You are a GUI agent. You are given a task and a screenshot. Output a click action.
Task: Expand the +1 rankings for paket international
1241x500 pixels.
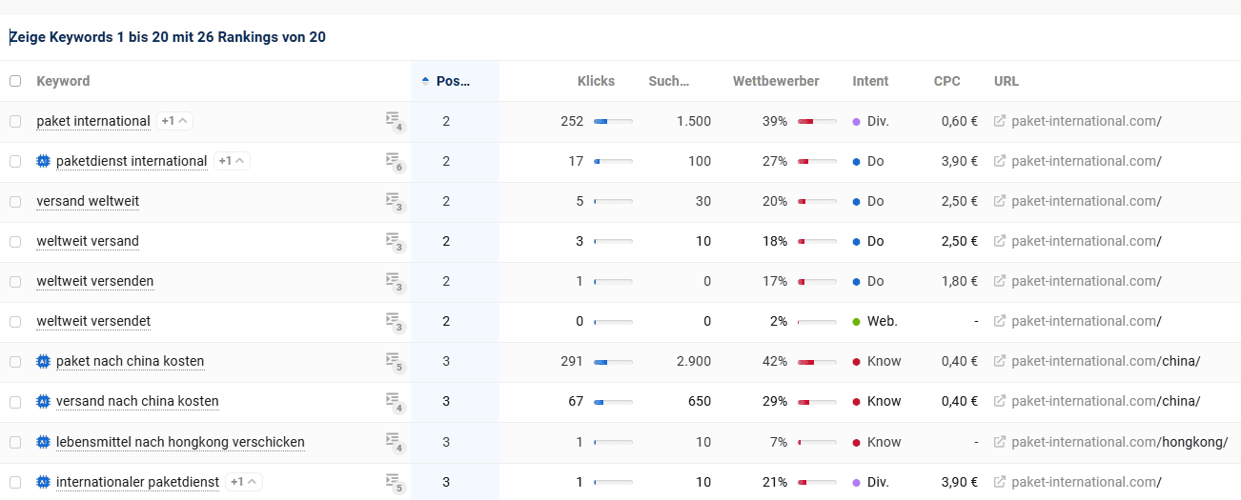[174, 121]
